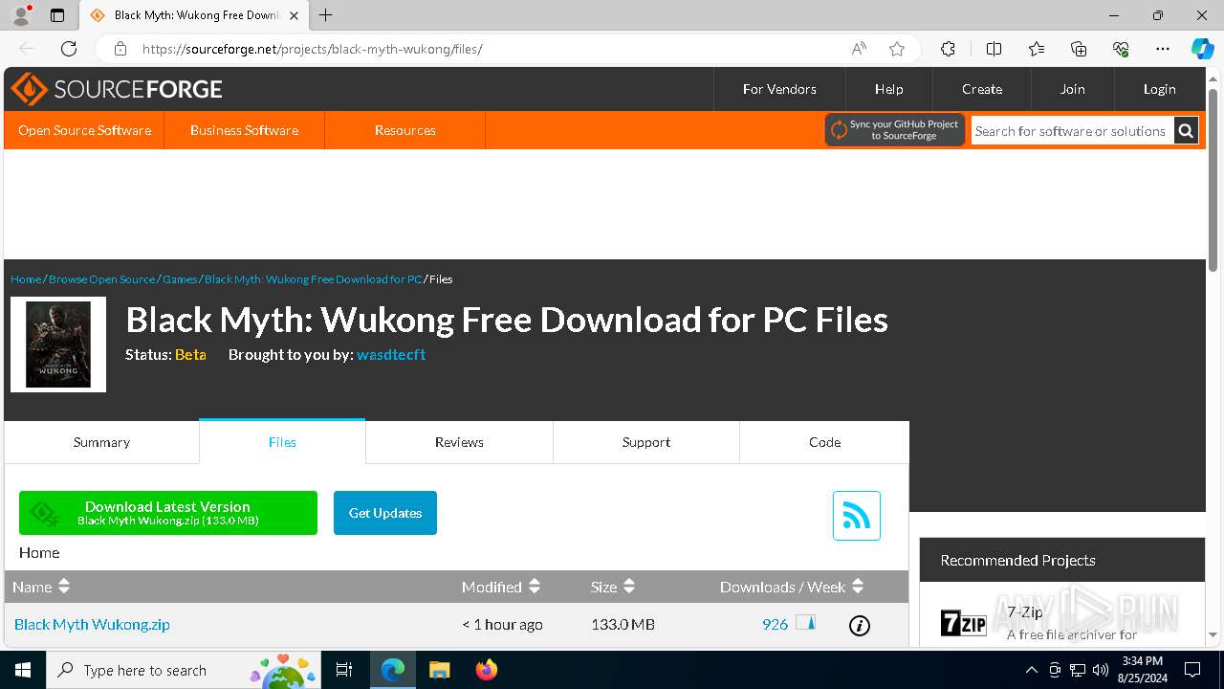Screen dimensions: 1224x689
Task: Open the tab actions menu icon
Action: click(x=57, y=15)
